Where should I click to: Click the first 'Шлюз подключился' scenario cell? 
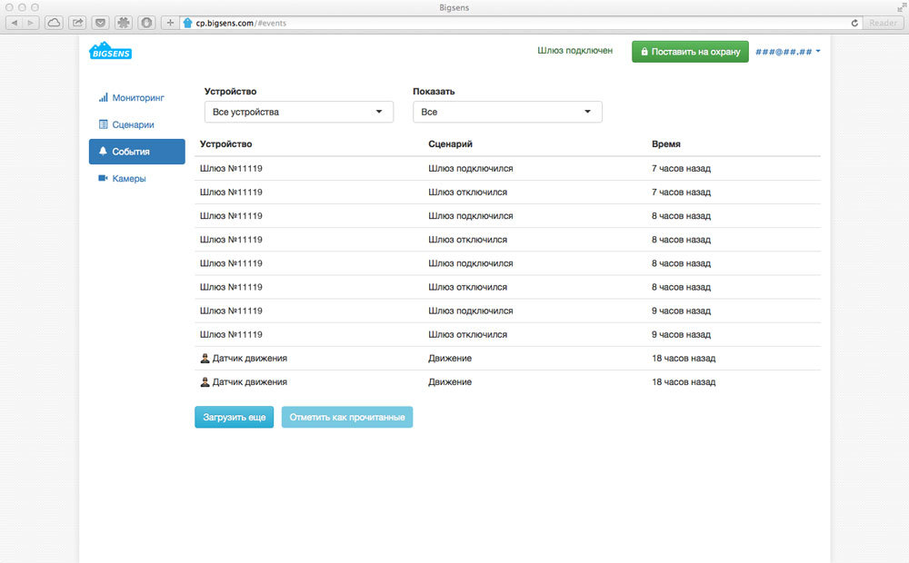(471, 168)
